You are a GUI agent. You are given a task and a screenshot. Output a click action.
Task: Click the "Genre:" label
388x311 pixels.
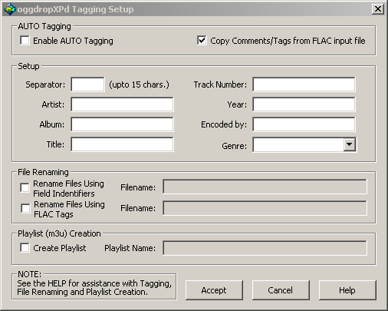click(x=235, y=146)
